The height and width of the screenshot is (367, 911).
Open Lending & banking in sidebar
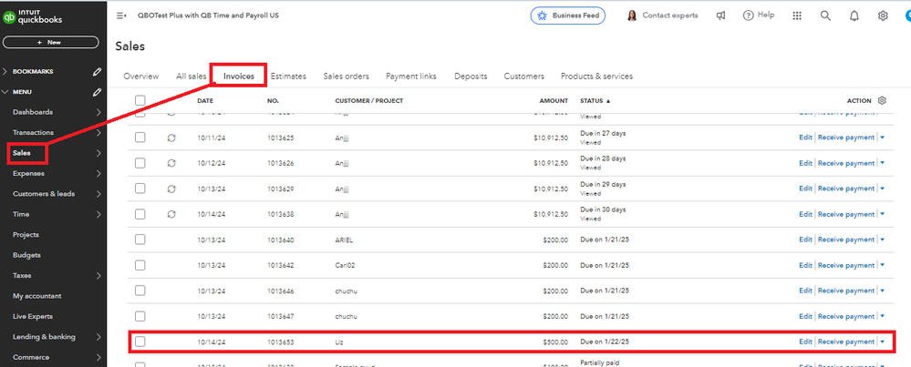pos(44,337)
